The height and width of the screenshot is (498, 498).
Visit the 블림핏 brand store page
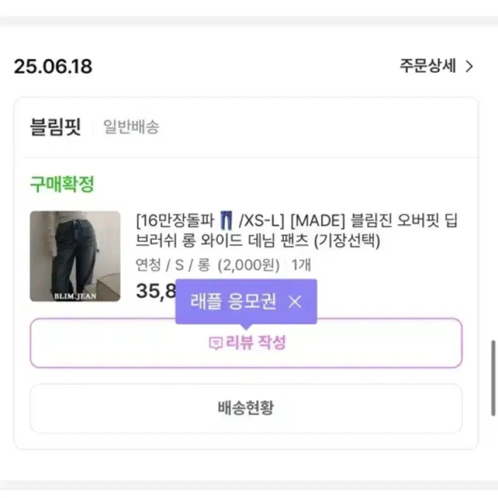57,125
